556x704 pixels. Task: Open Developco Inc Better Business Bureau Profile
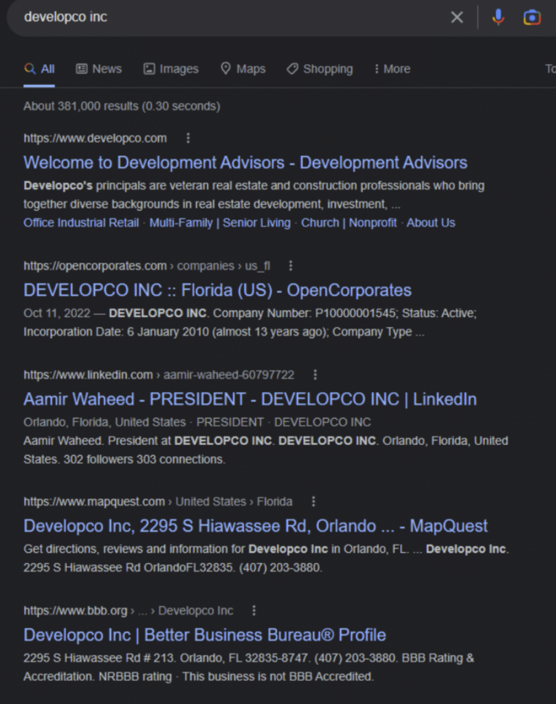click(205, 635)
